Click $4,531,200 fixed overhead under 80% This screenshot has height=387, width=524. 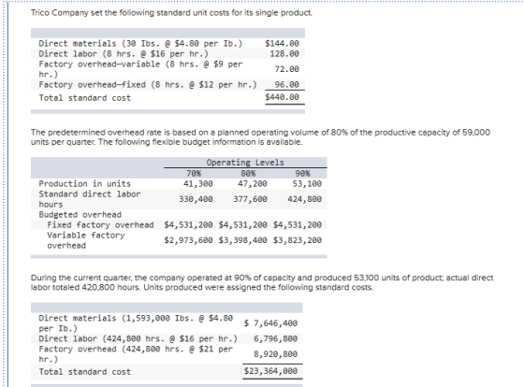242,225
